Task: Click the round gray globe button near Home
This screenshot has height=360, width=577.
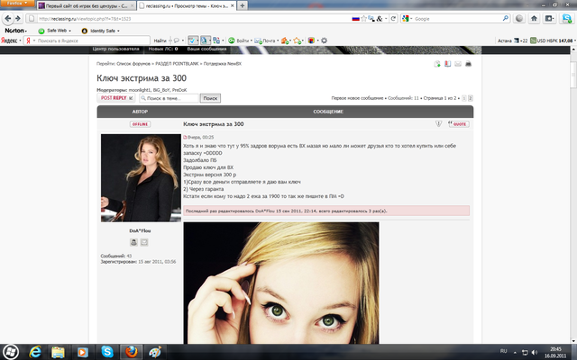Action: [x=519, y=18]
